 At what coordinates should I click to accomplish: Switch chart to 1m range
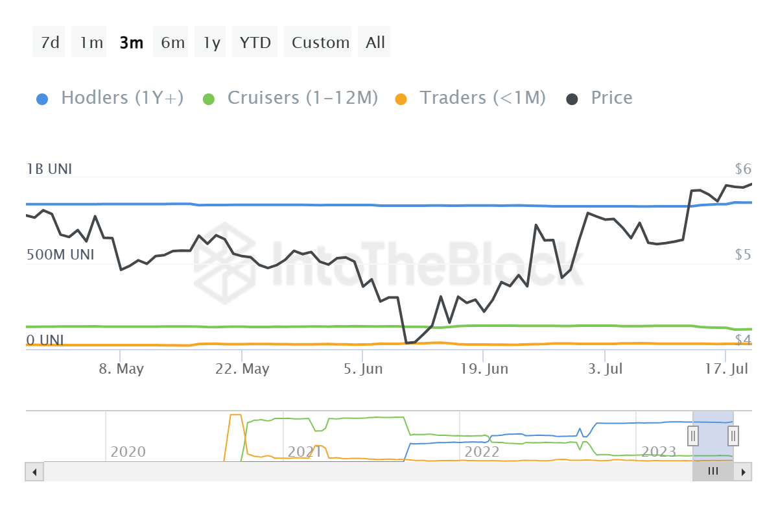pos(91,43)
